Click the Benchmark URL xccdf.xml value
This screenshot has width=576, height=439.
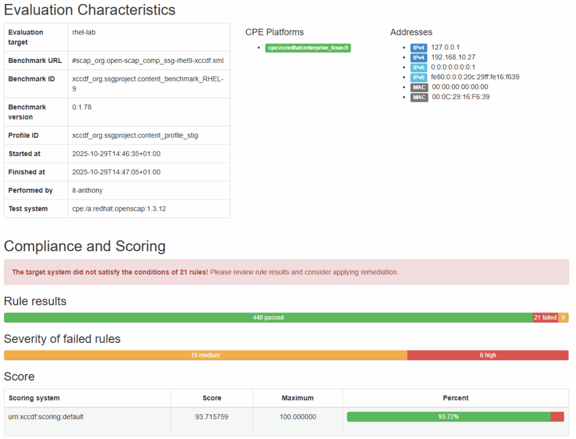pos(148,61)
